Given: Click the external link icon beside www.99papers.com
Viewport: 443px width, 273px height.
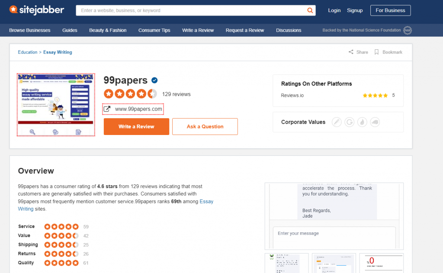Looking at the screenshot, I should point(107,109).
